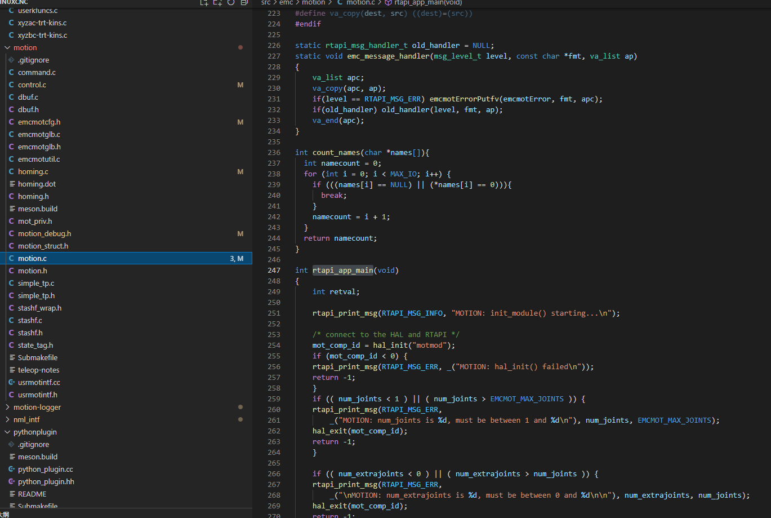Click the hal_exit call on line 262
The height and width of the screenshot is (518, 771).
(x=330, y=431)
